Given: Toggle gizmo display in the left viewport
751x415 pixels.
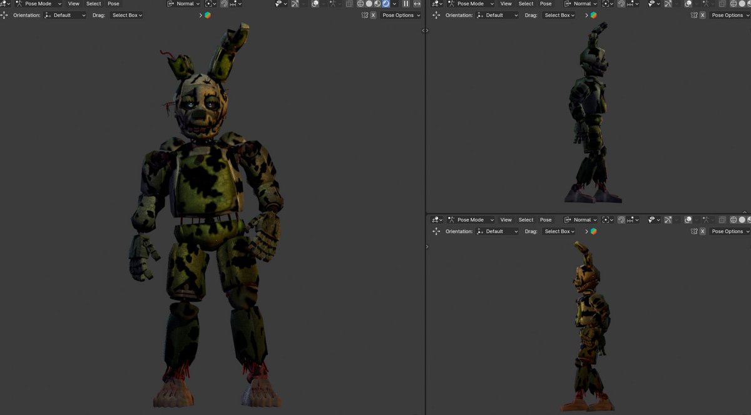Looking at the screenshot, I should tap(295, 4).
